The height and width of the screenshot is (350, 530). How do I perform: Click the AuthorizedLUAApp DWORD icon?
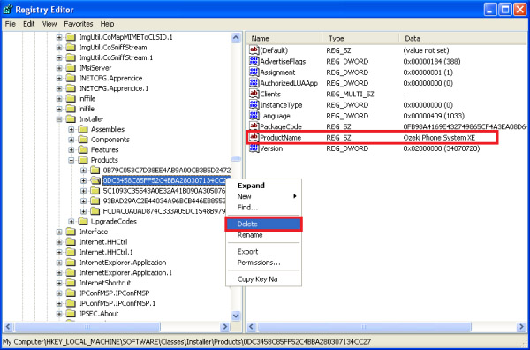tap(254, 83)
